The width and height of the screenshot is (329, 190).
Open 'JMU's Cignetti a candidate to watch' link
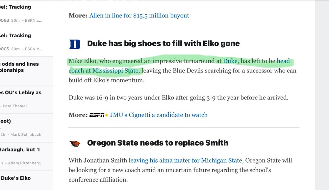pos(159,115)
